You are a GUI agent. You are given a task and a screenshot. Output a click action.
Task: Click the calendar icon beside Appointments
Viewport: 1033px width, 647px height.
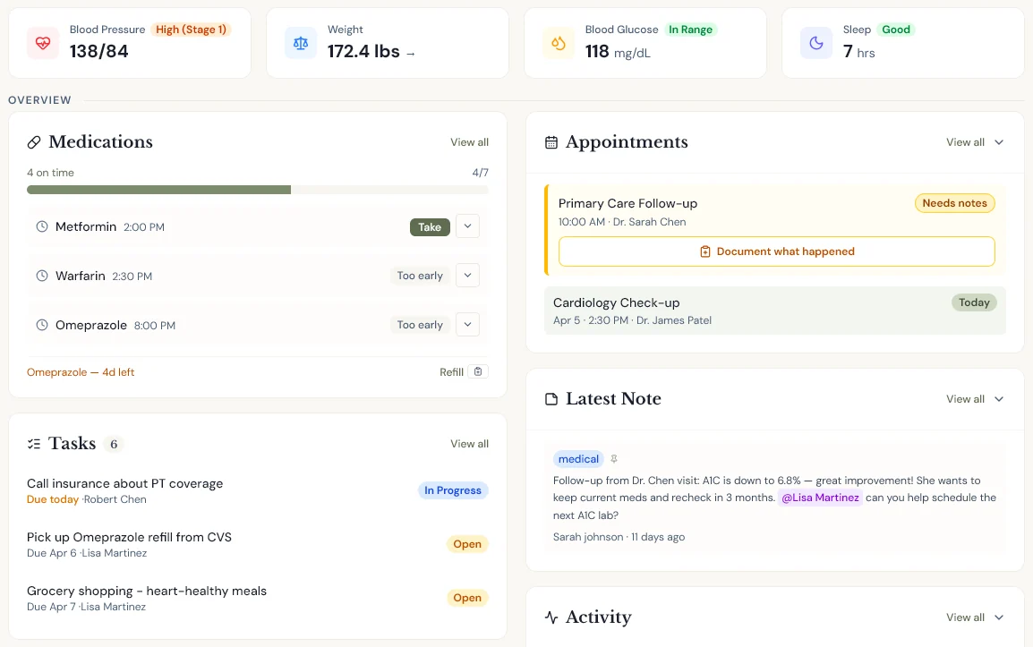tap(551, 142)
